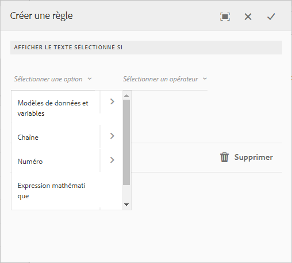Click the scrollbar down arrow in the option list
Viewport: 292px width, 263px height.
tap(126, 205)
